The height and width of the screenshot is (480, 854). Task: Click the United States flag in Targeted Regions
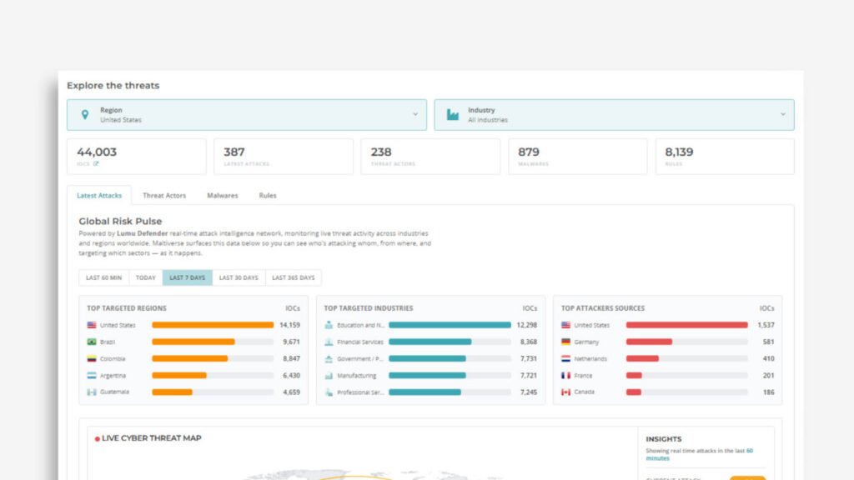(x=92, y=325)
